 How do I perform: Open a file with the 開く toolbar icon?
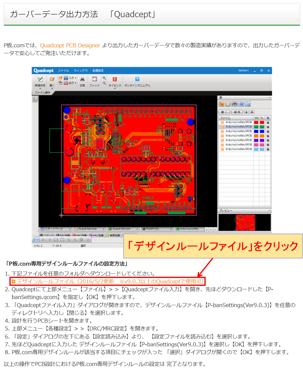pos(52,79)
